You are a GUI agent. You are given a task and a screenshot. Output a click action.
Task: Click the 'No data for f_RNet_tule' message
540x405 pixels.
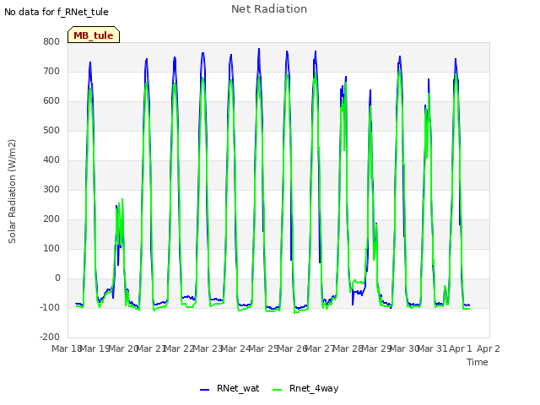pyautogui.click(x=57, y=12)
